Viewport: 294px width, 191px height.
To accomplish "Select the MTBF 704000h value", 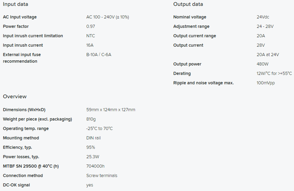I will pos(95,166).
